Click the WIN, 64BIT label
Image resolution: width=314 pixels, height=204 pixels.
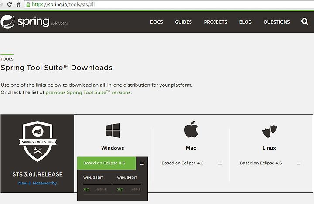(127, 177)
